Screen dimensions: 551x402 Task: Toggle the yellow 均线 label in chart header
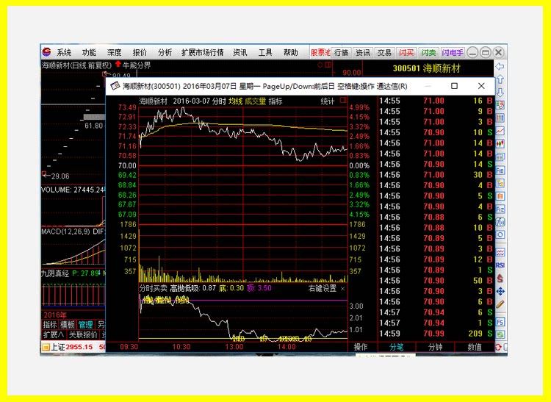pos(235,101)
